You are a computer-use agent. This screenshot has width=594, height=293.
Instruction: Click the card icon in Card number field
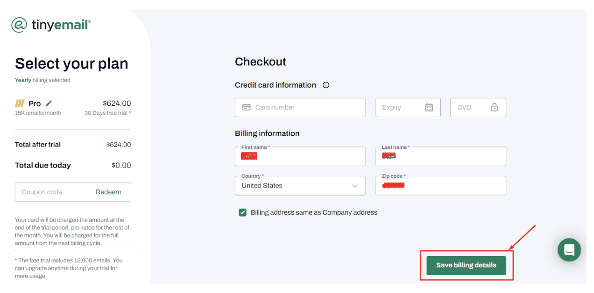pyautogui.click(x=247, y=107)
